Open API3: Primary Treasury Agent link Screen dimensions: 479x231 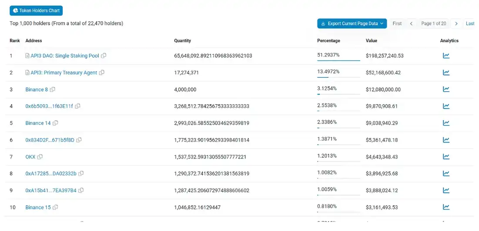[x=64, y=73]
